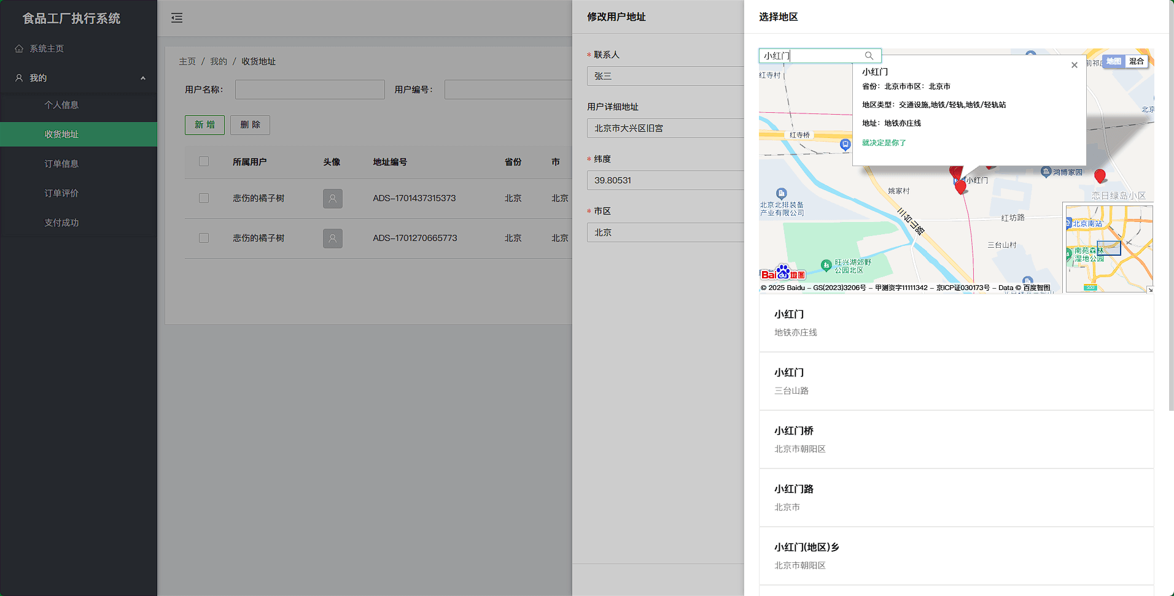Collapse the 我的 menu chevron

click(x=143, y=78)
